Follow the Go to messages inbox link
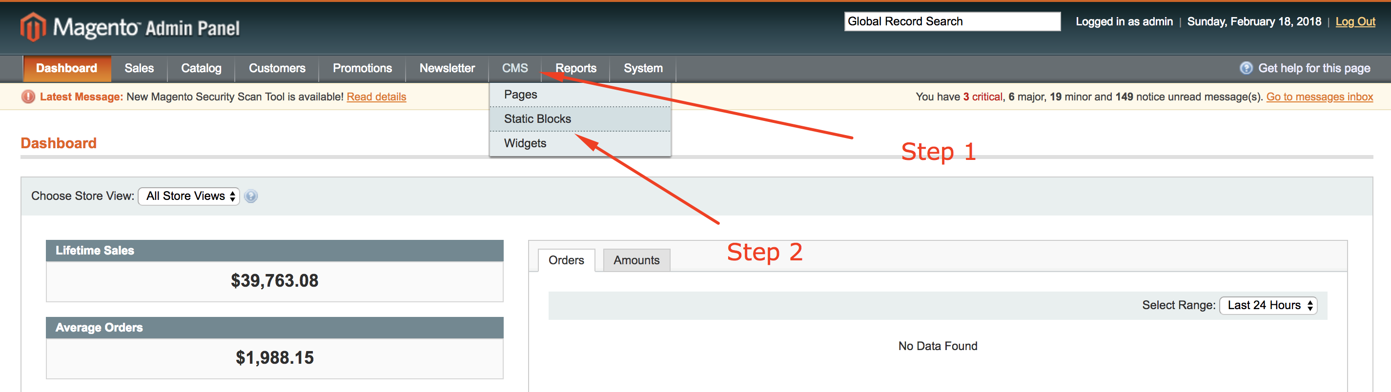1391x392 pixels. [1320, 97]
